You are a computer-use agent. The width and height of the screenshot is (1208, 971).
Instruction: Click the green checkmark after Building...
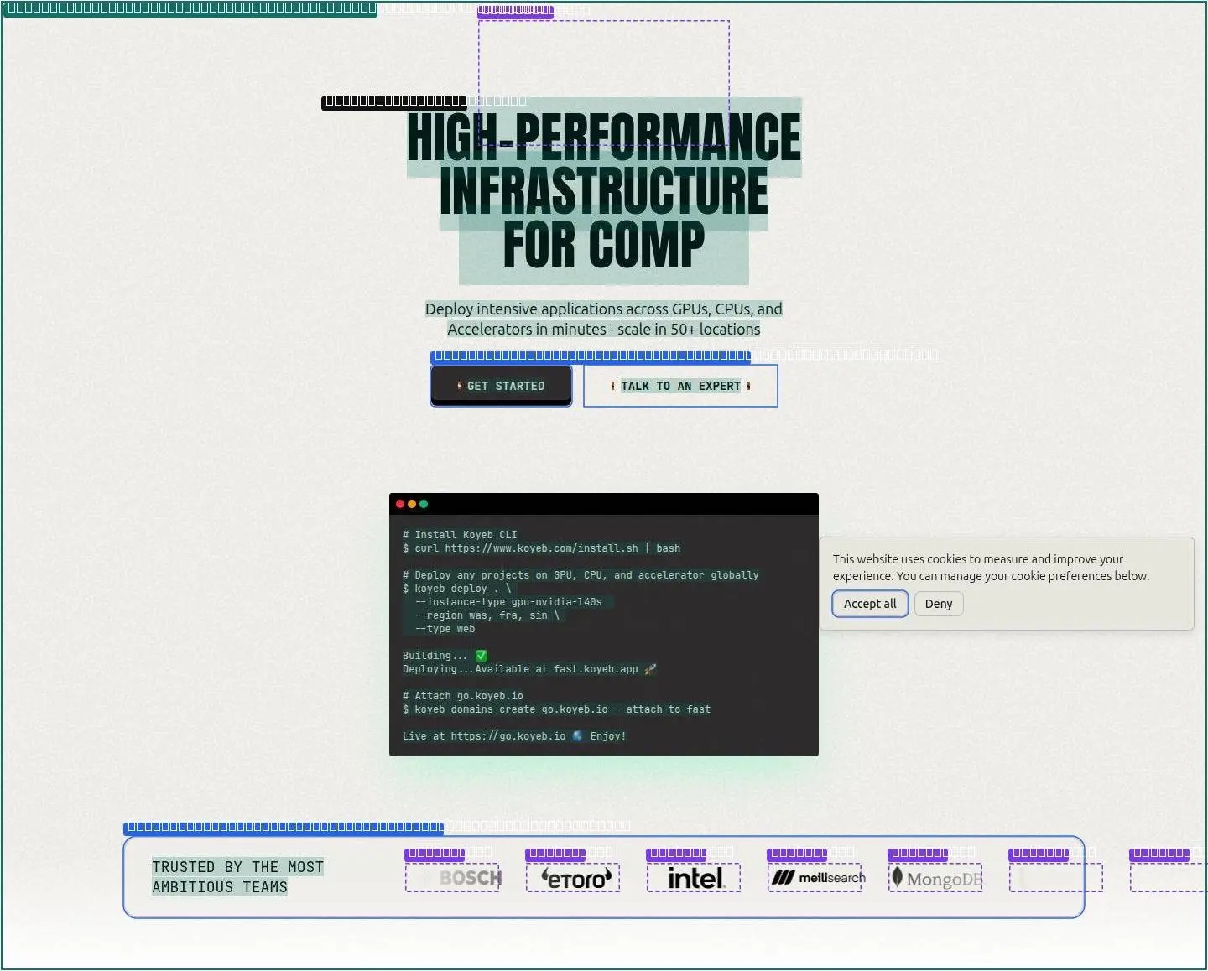point(482,656)
